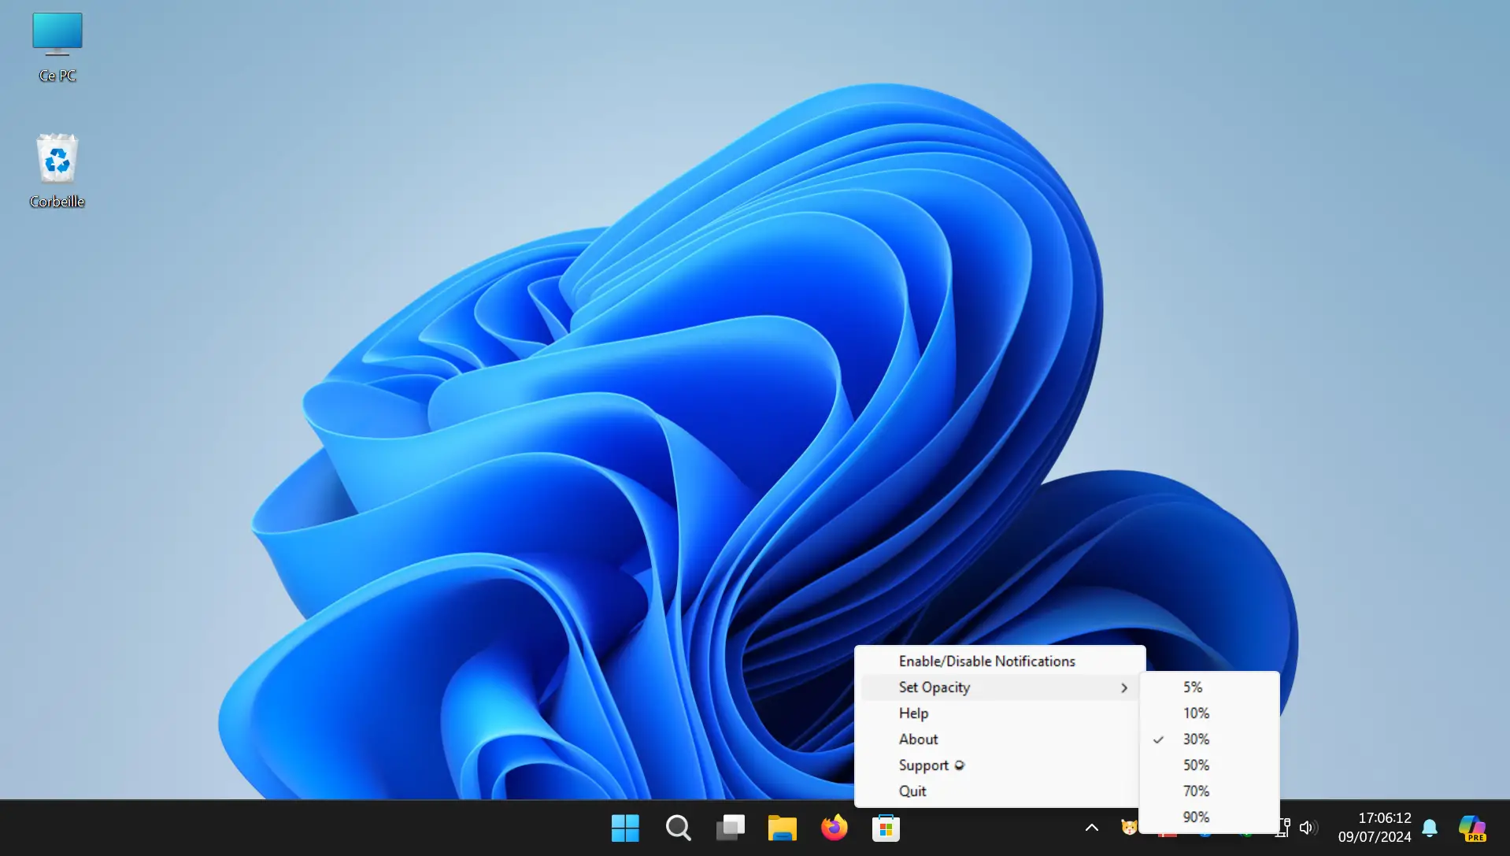Choose Enable/Disable Notifications
Viewport: 1510px width, 856px height.
point(999,661)
